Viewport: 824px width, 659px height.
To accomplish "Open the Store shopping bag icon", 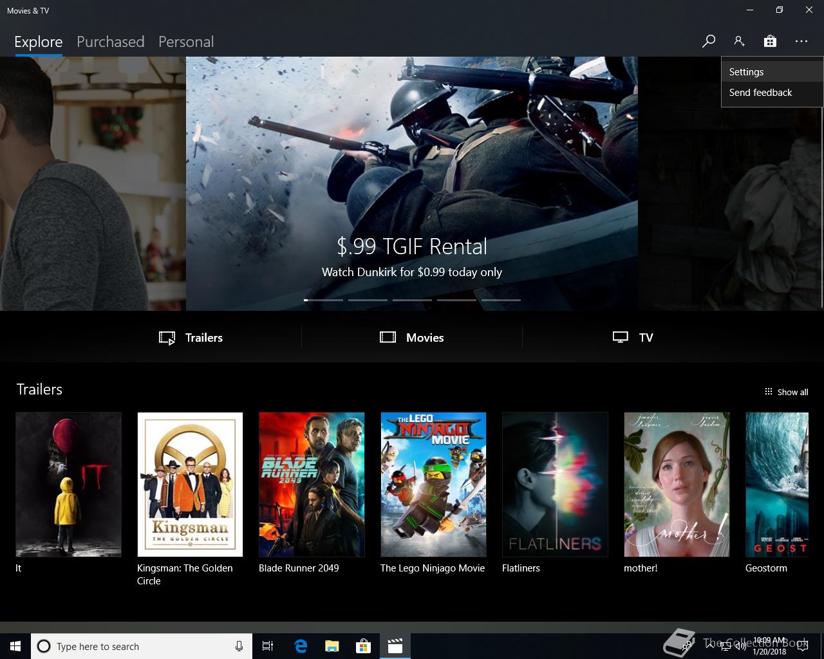I will [x=770, y=41].
